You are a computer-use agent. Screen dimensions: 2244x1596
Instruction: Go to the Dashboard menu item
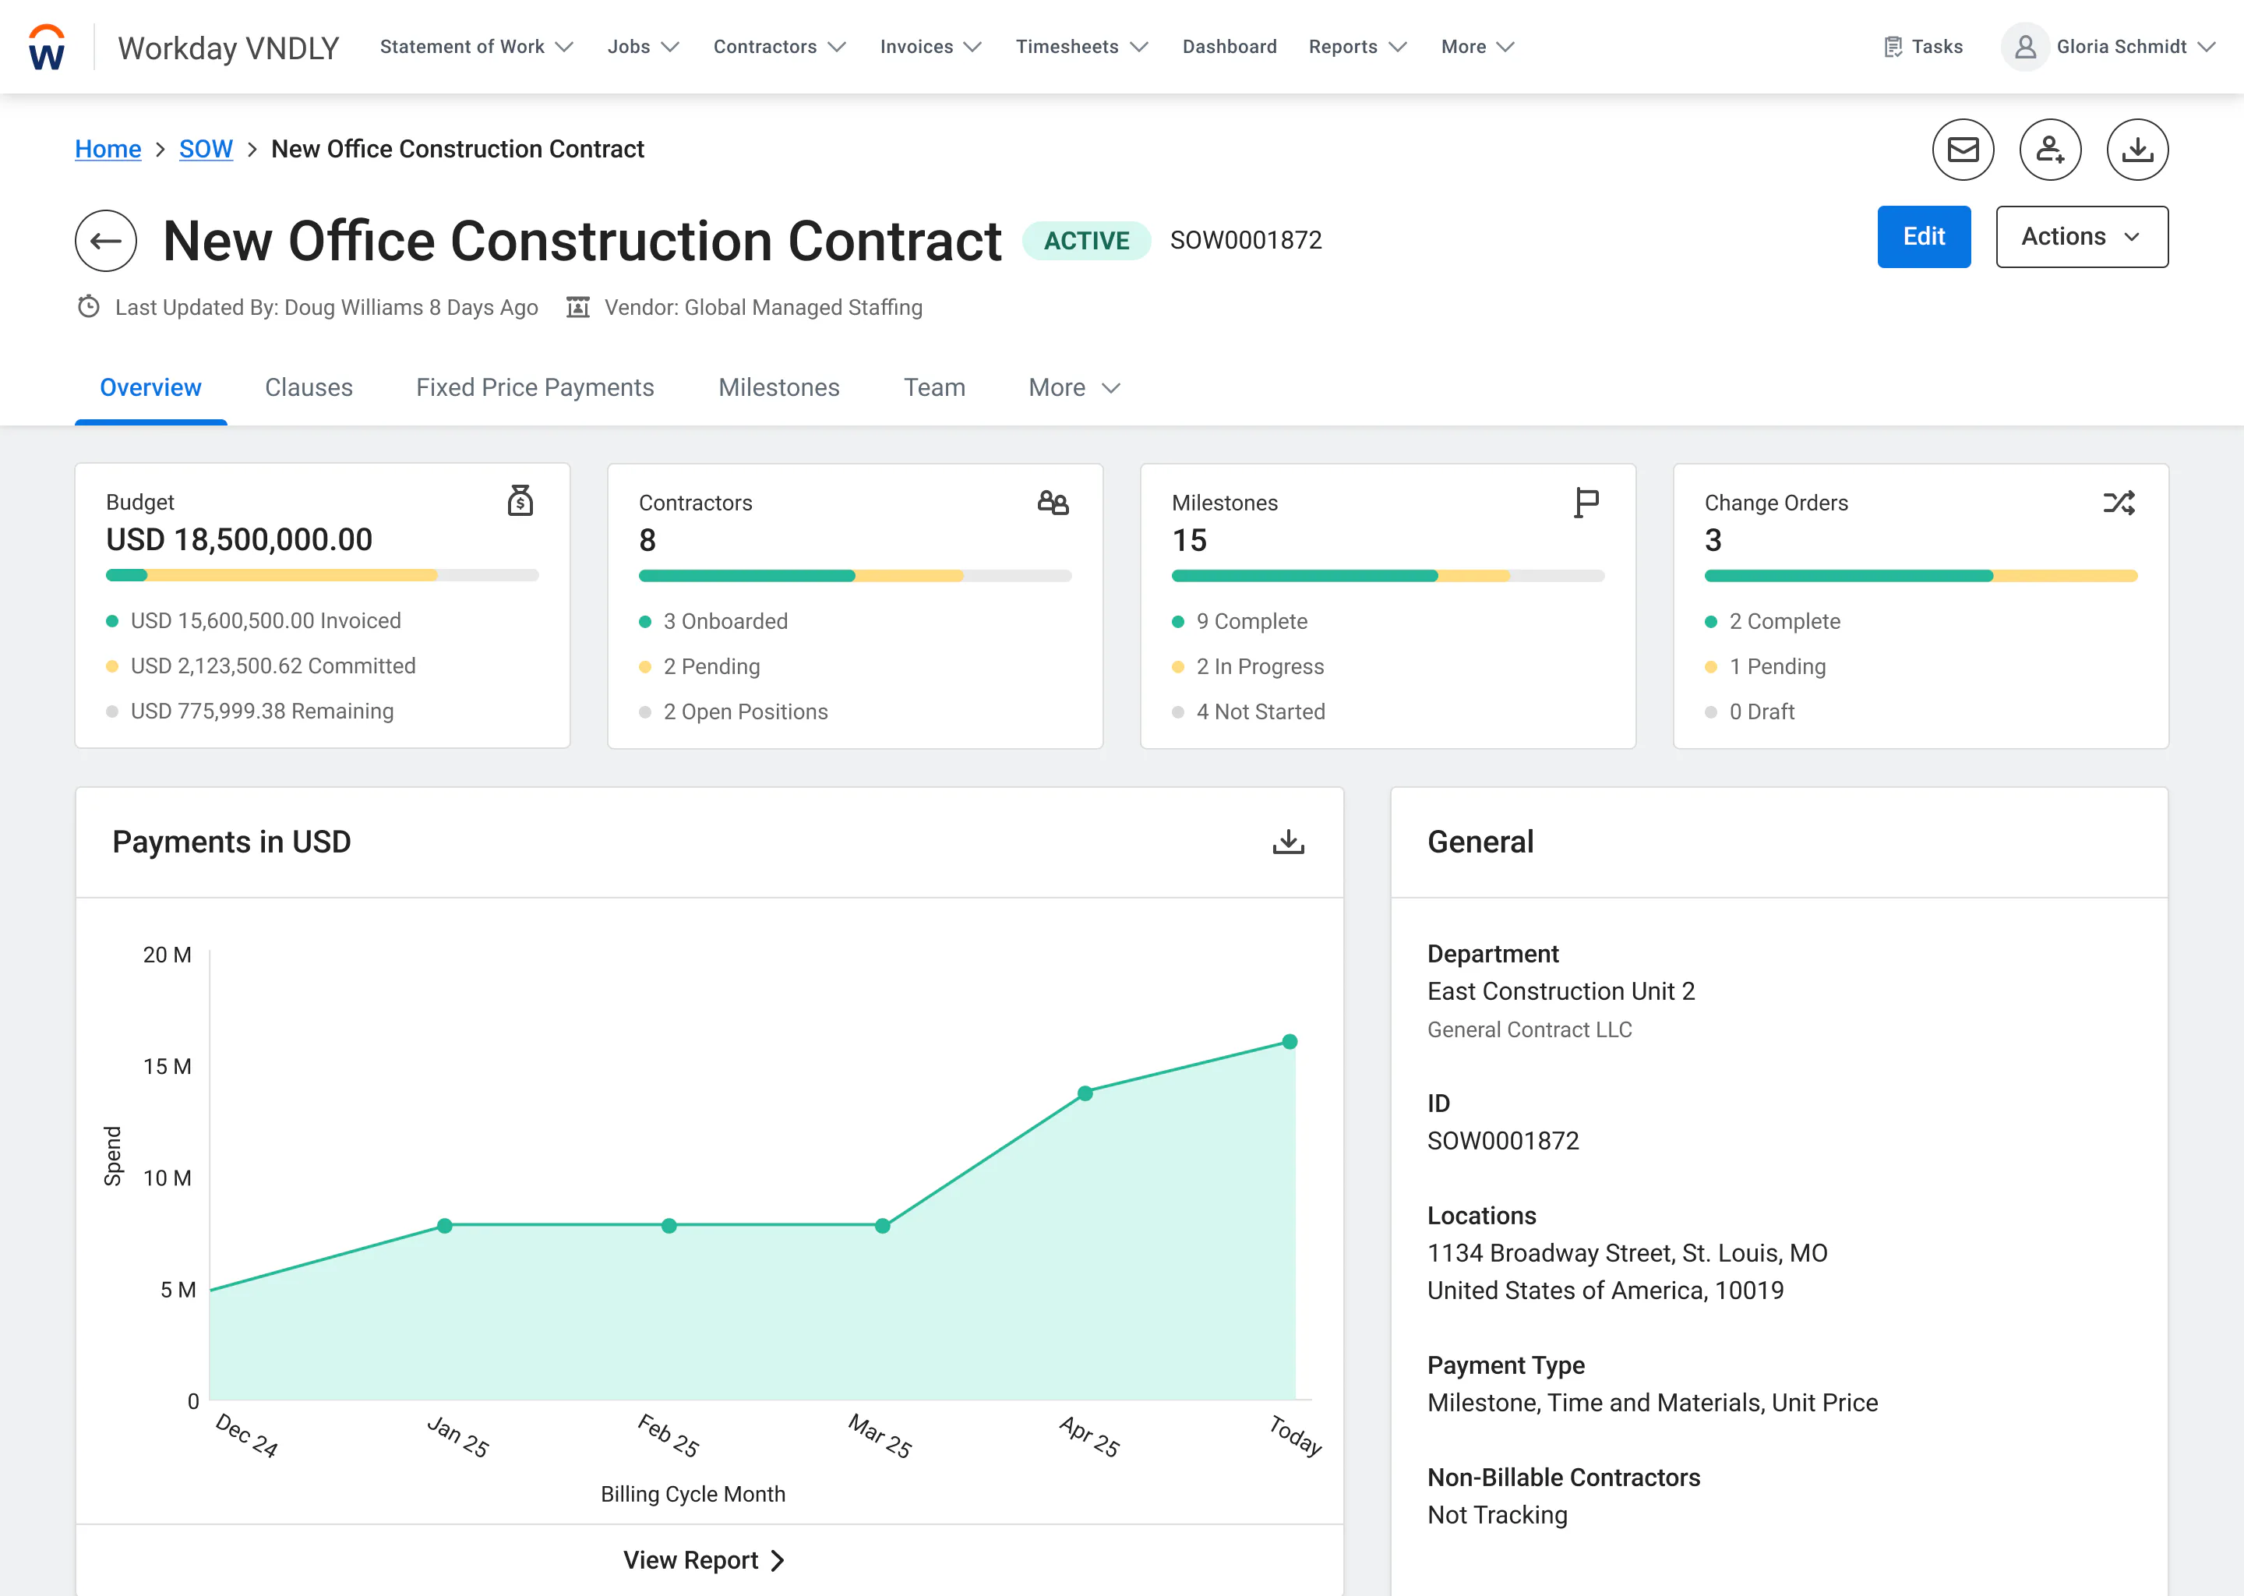point(1229,46)
